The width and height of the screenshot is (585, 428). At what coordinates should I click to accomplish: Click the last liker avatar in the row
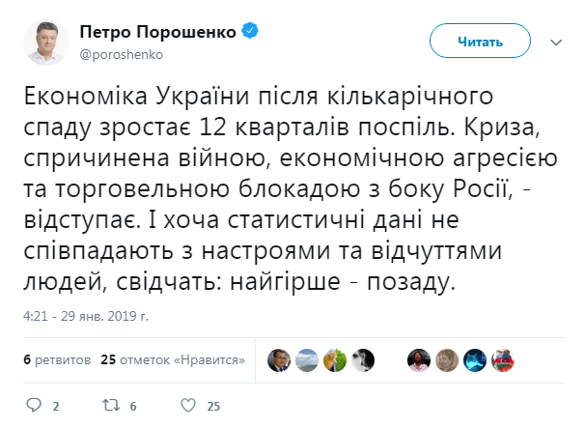[502, 359]
